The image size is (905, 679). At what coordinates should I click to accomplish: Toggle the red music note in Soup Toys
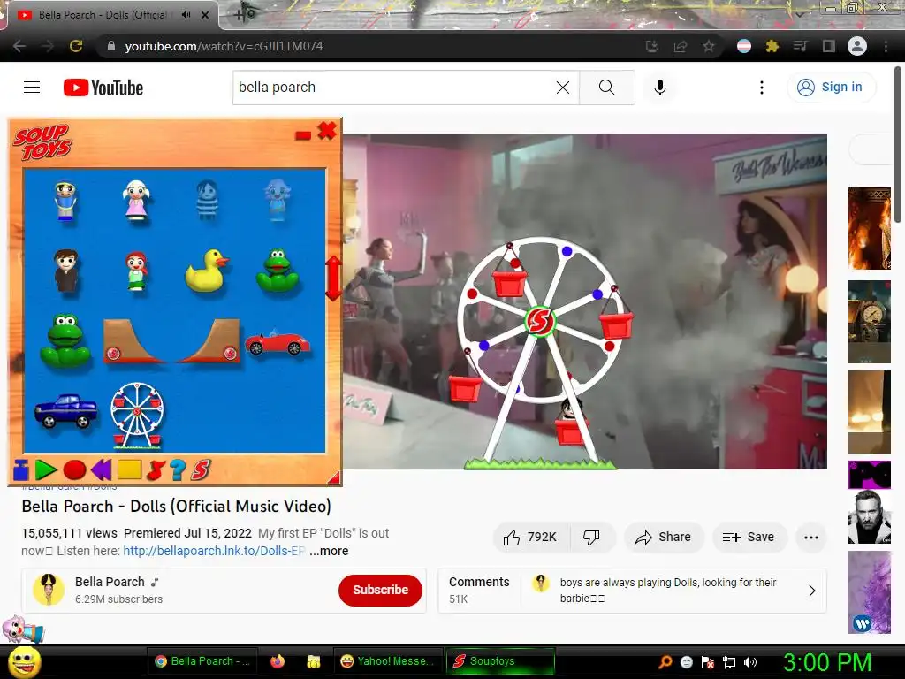coord(156,470)
